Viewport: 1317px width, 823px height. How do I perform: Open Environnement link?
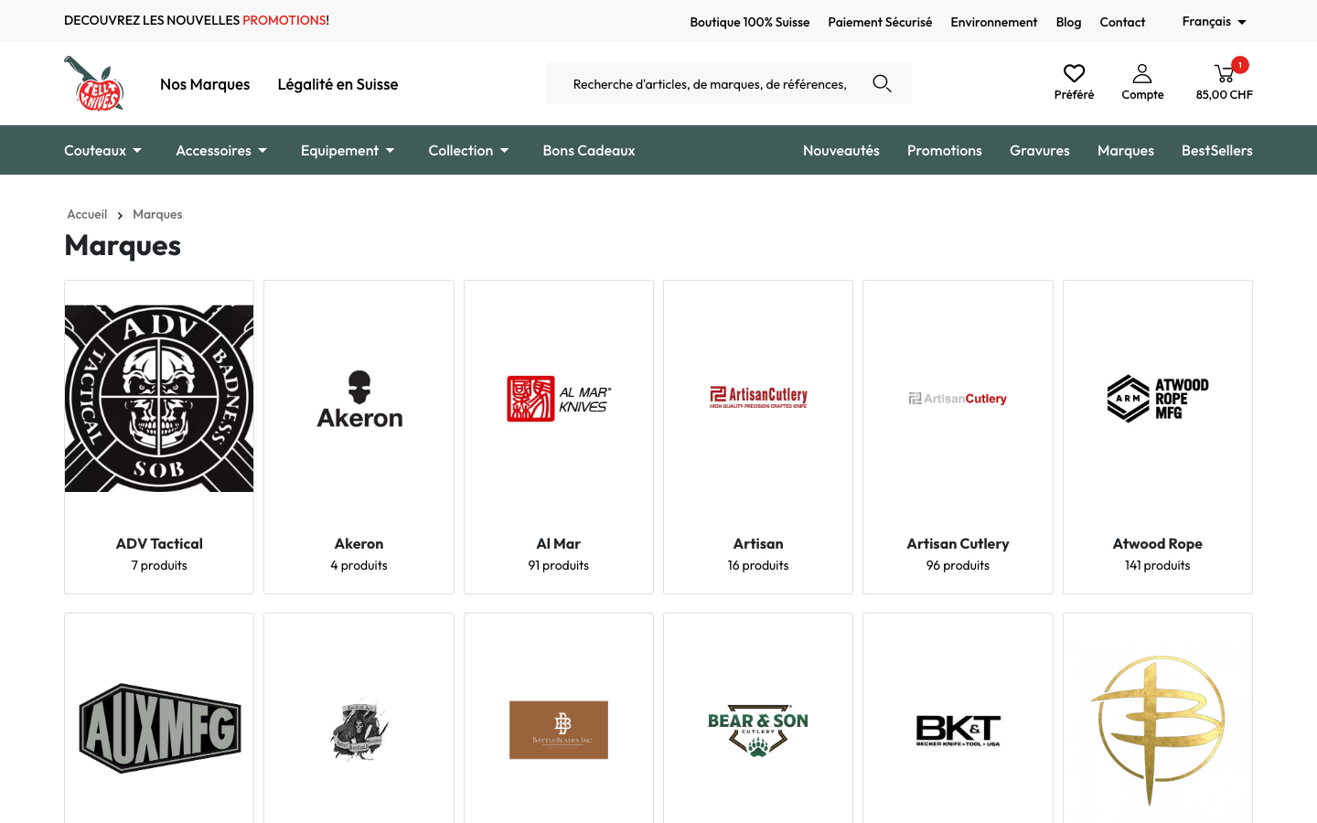click(994, 22)
